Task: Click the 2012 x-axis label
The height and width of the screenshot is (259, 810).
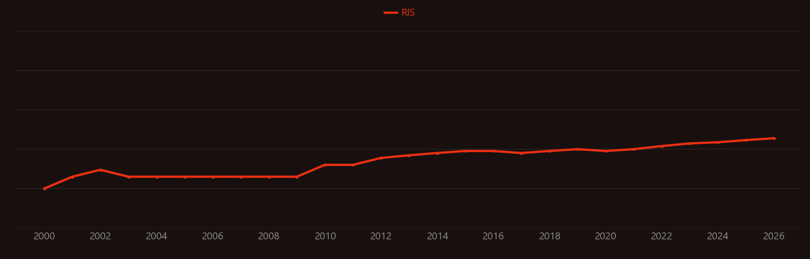Action: coord(381,236)
